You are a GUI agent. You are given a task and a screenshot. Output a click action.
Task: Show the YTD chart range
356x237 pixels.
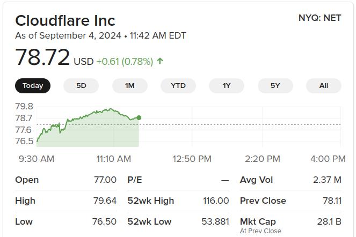tap(178, 86)
